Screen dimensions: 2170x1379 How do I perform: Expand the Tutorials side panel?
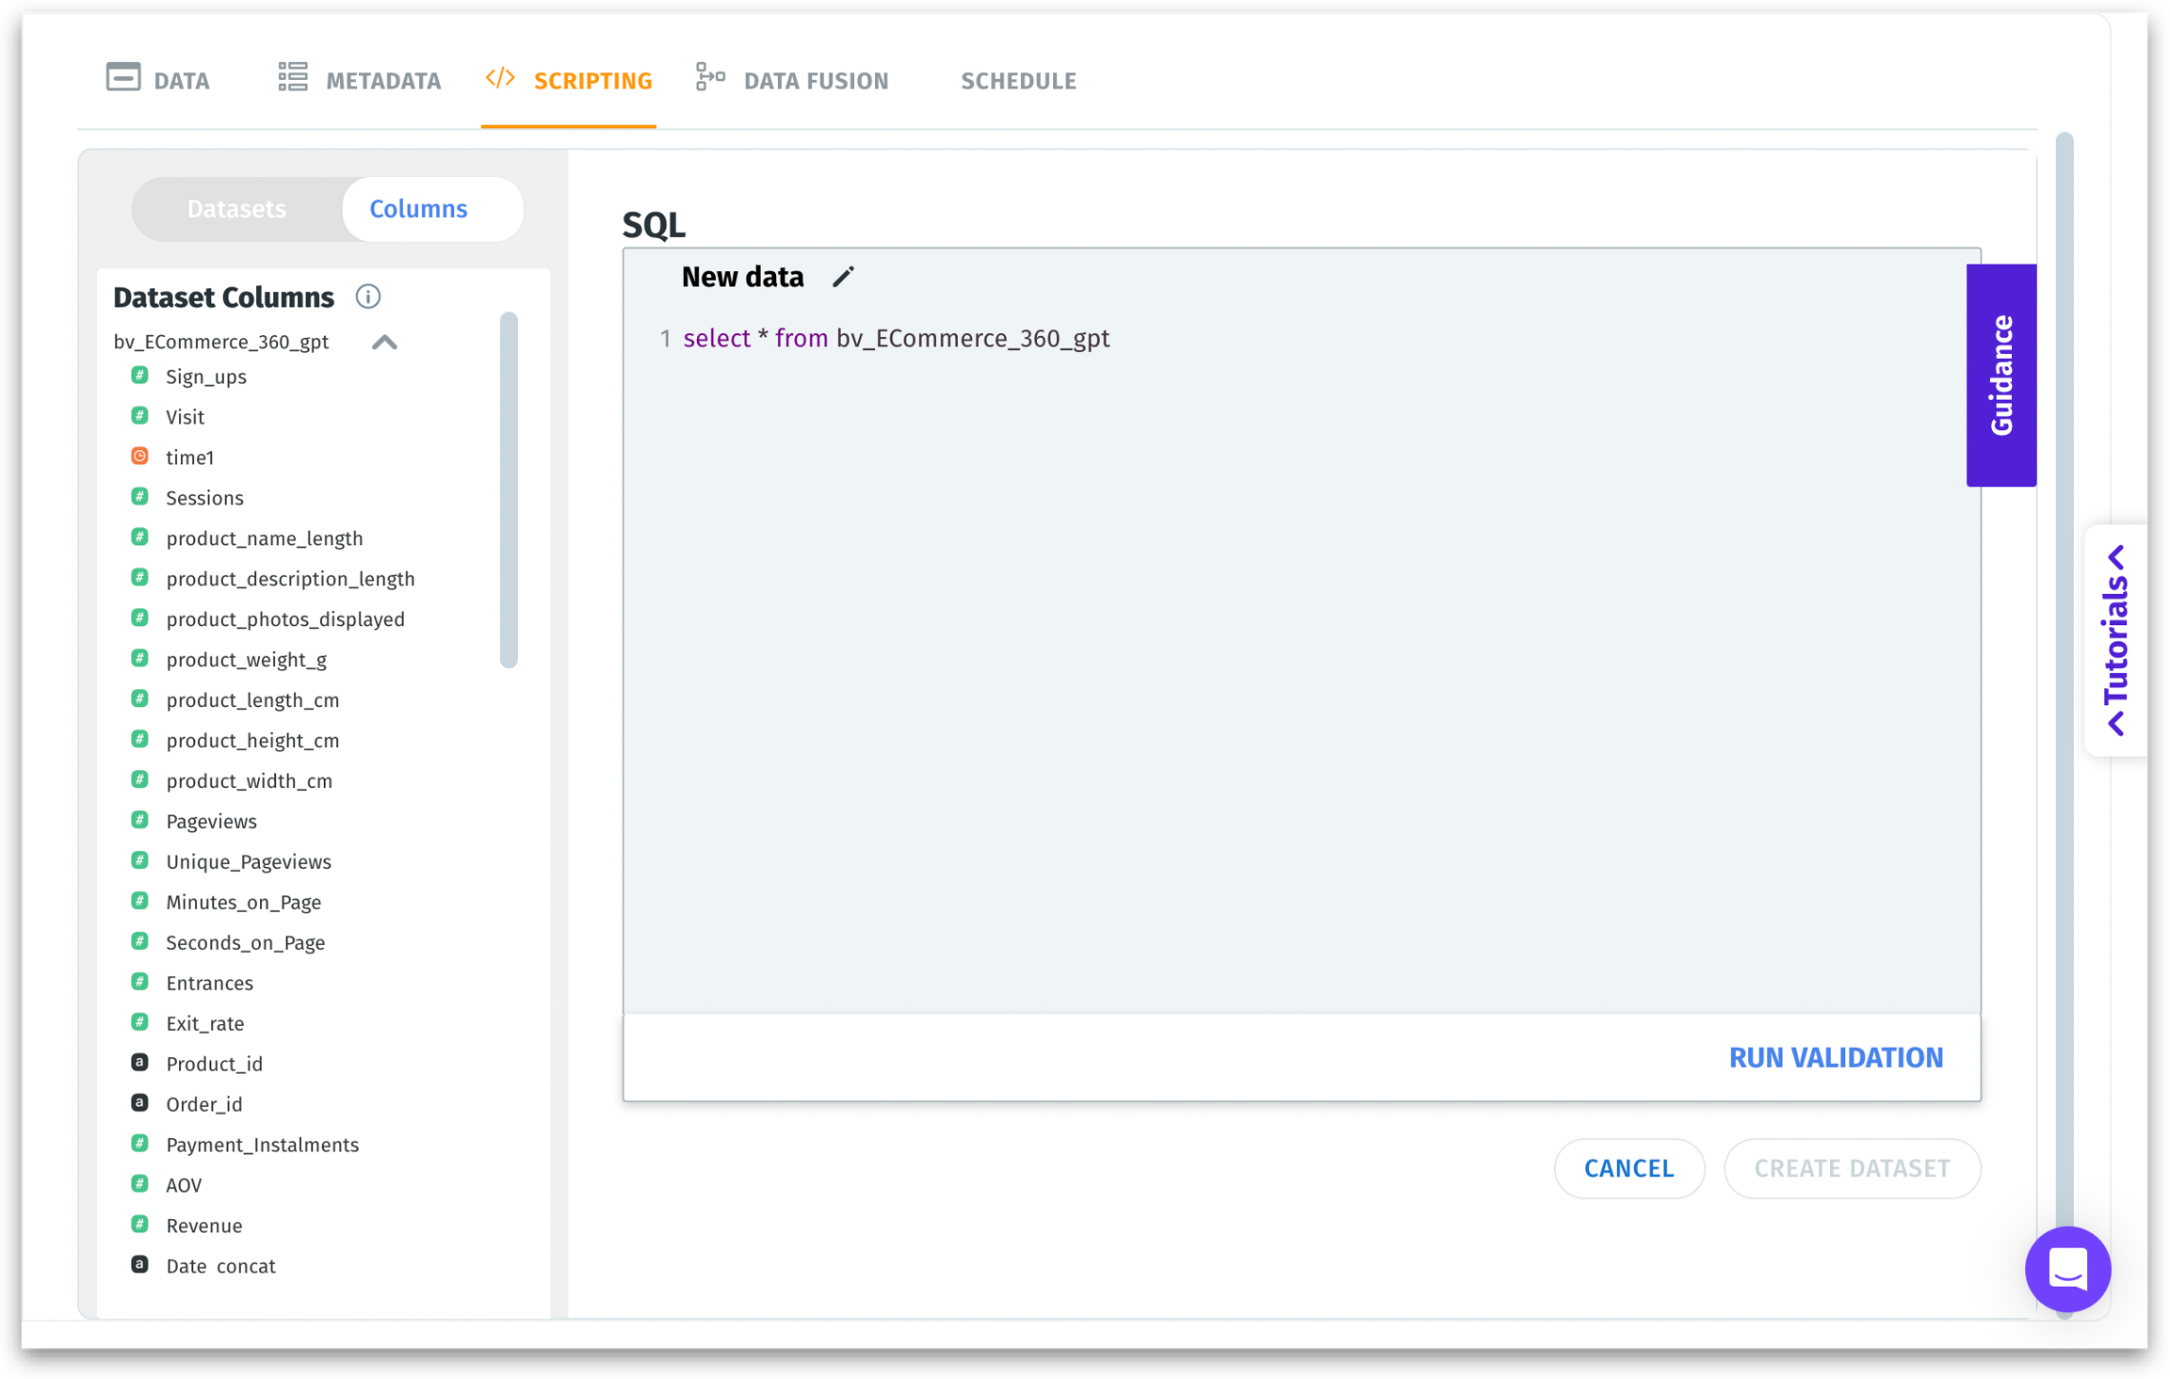point(2115,640)
